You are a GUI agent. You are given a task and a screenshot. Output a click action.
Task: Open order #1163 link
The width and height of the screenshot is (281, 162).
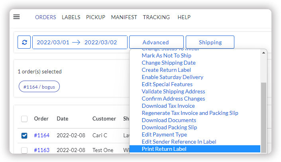pos(41,150)
